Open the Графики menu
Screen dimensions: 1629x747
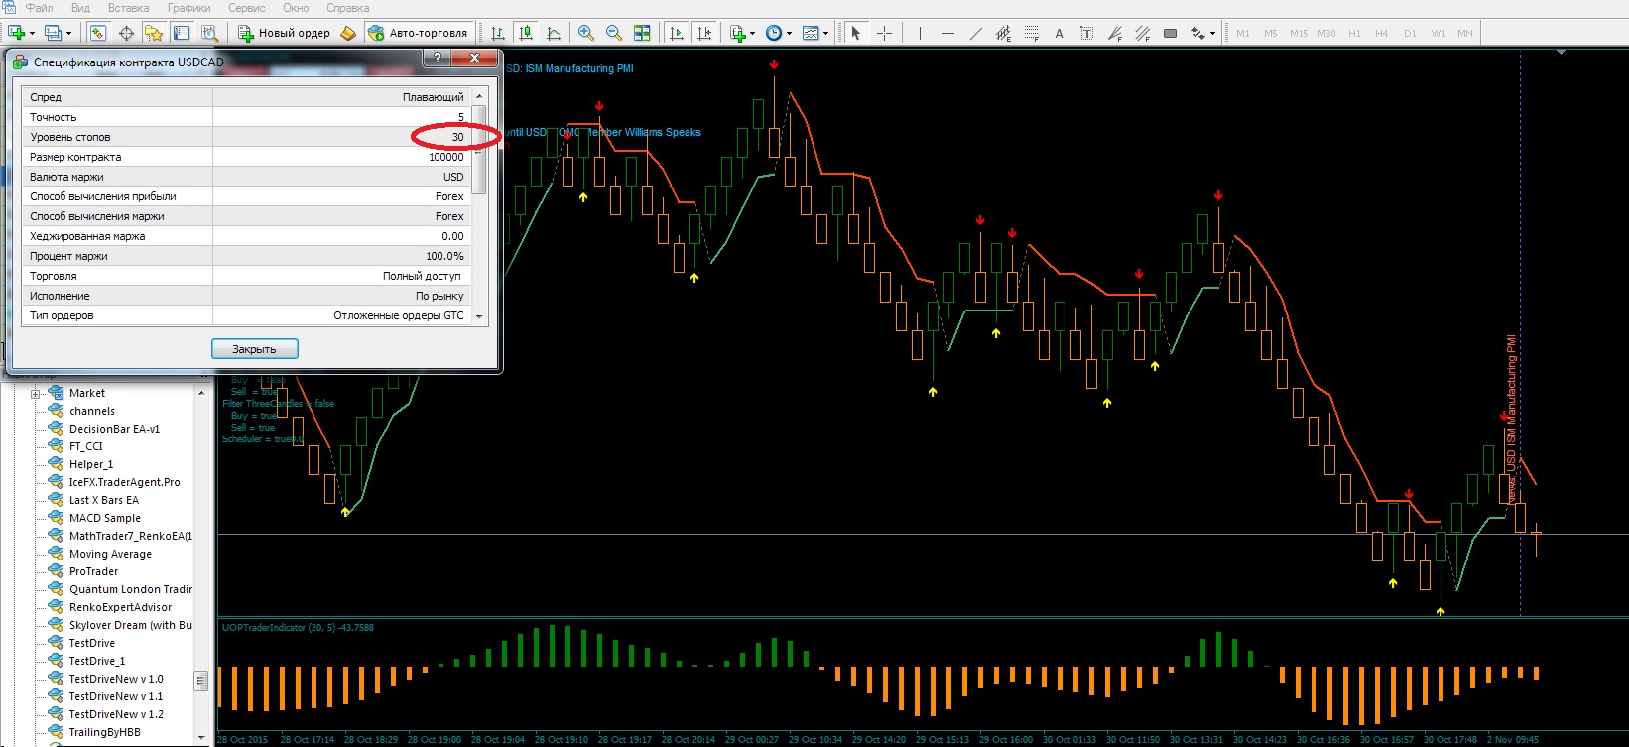click(x=188, y=8)
